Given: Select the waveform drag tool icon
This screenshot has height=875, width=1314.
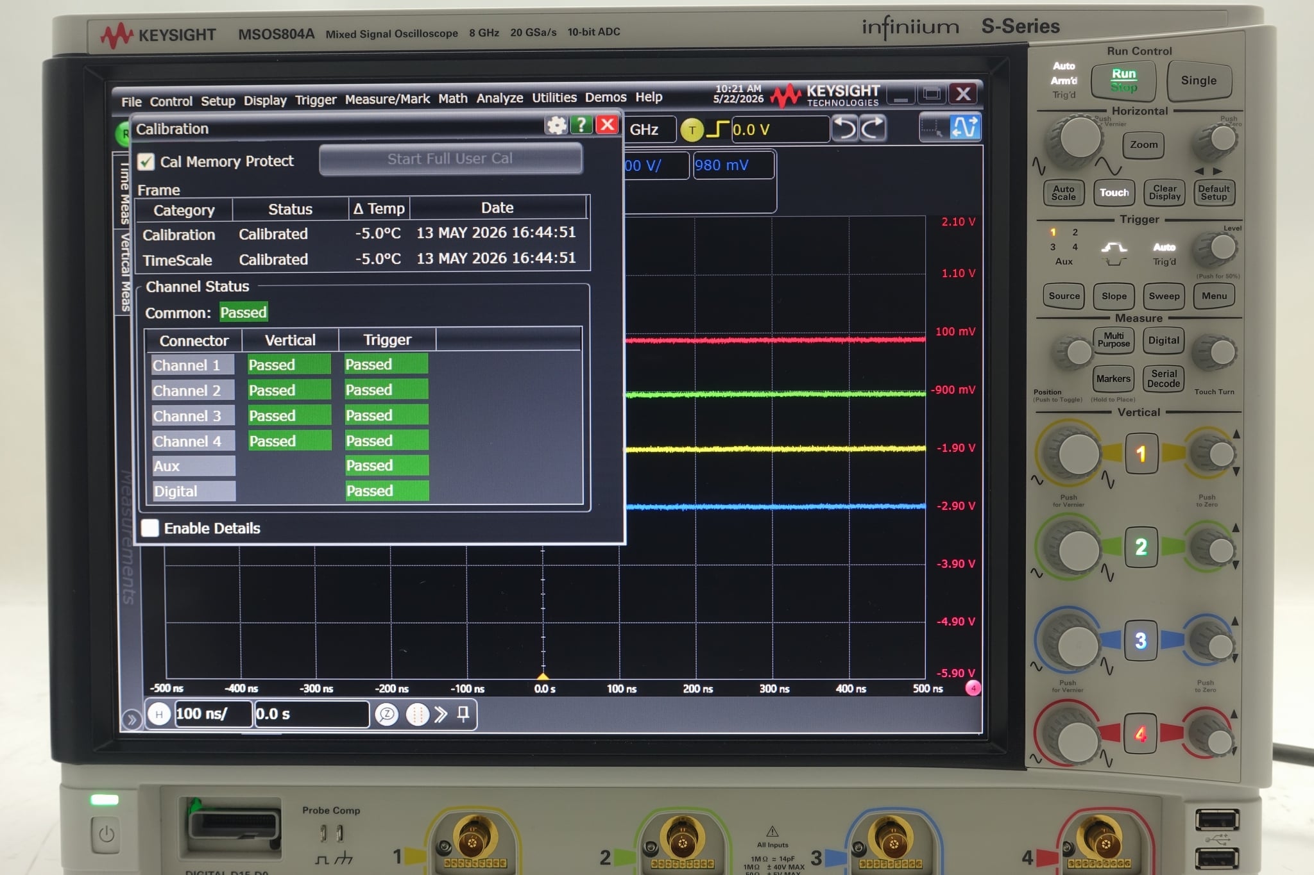Looking at the screenshot, I should click(x=964, y=126).
